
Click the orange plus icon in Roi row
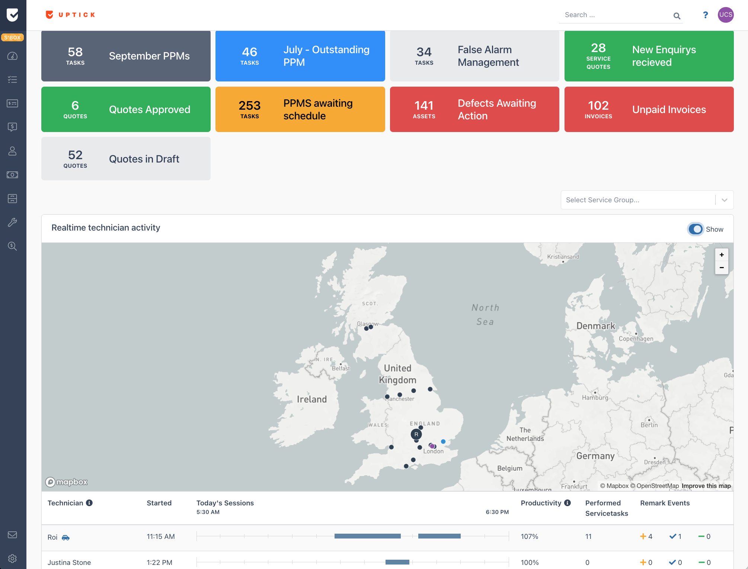click(x=643, y=536)
